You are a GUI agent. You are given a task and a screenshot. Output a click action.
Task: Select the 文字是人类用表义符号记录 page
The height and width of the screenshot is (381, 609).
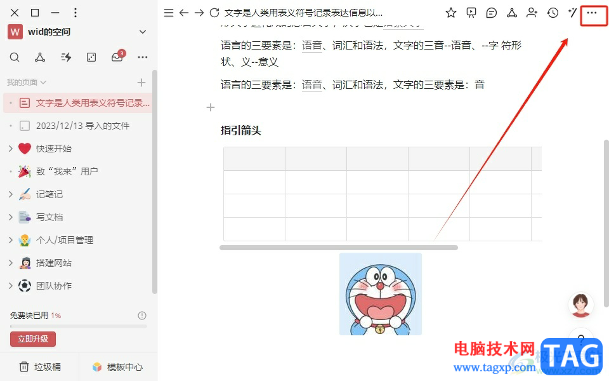tap(77, 103)
